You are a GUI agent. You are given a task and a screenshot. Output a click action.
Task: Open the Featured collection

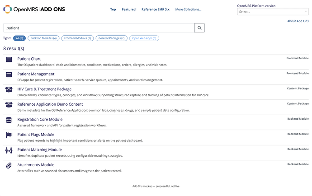pos(128,9)
